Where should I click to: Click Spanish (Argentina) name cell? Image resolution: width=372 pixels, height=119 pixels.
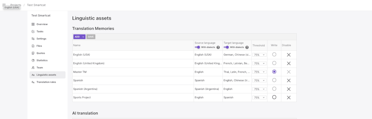coord(133,89)
